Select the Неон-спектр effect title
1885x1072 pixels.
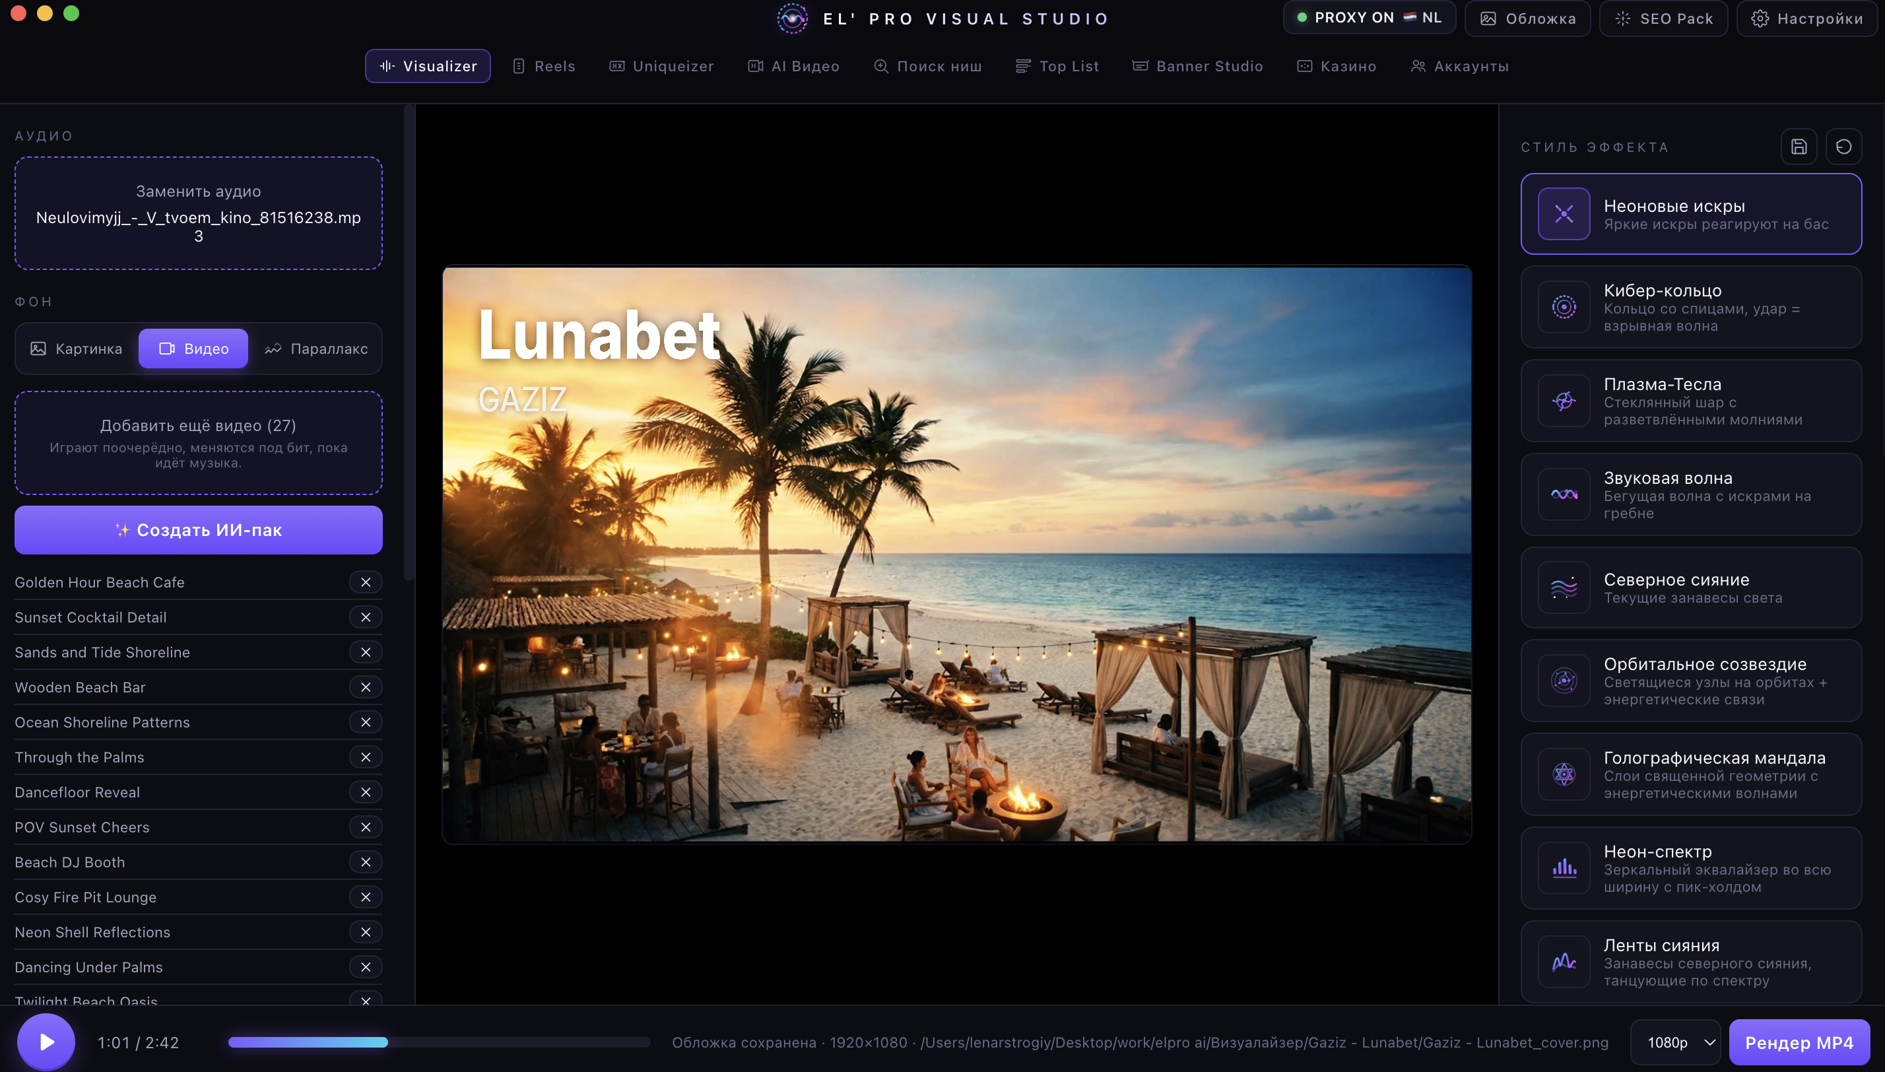pyautogui.click(x=1657, y=852)
